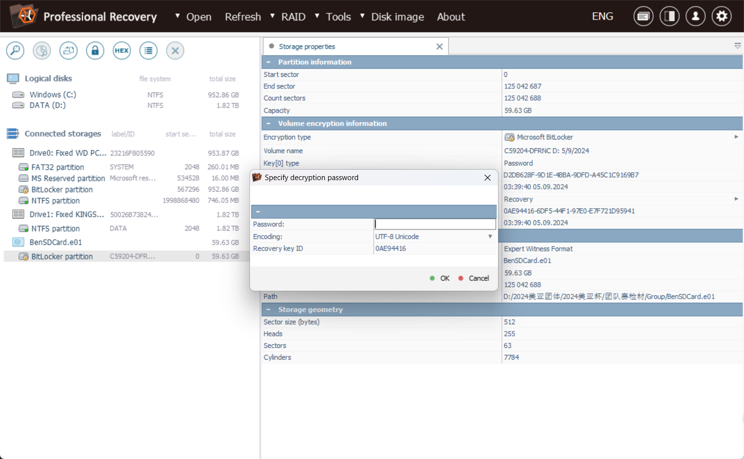Expand the Encryption type row arrow
The width and height of the screenshot is (744, 459).
(737, 137)
